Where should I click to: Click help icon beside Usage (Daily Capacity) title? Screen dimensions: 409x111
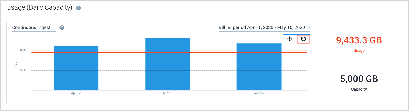(x=78, y=8)
